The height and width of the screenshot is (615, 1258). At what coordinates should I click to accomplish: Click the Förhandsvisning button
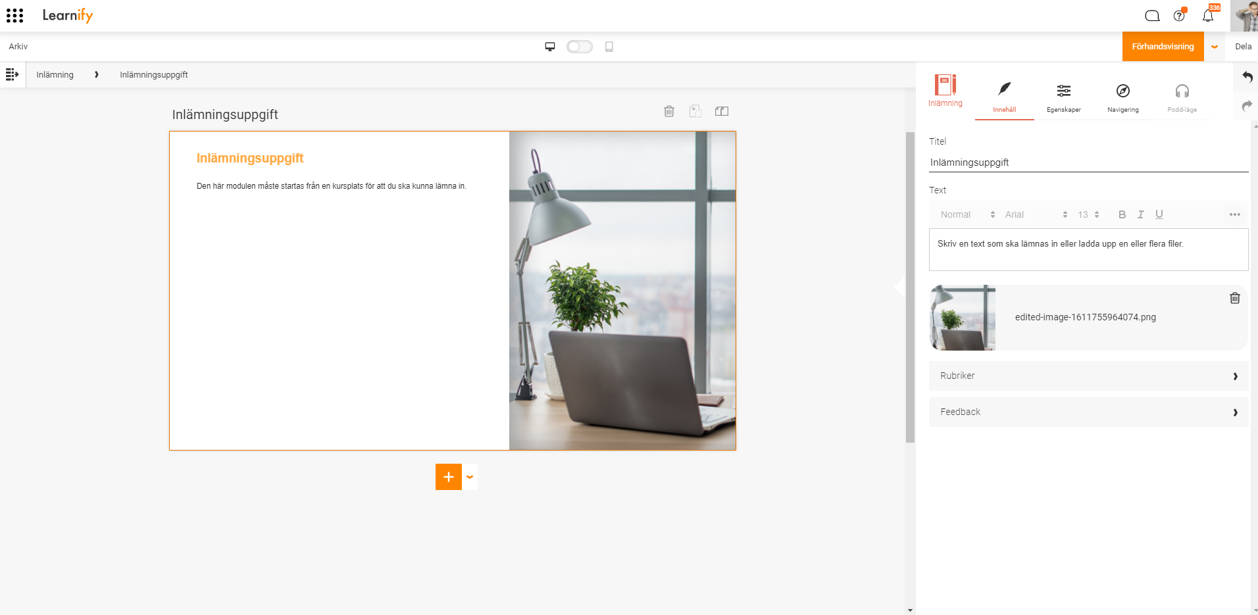[x=1163, y=47]
